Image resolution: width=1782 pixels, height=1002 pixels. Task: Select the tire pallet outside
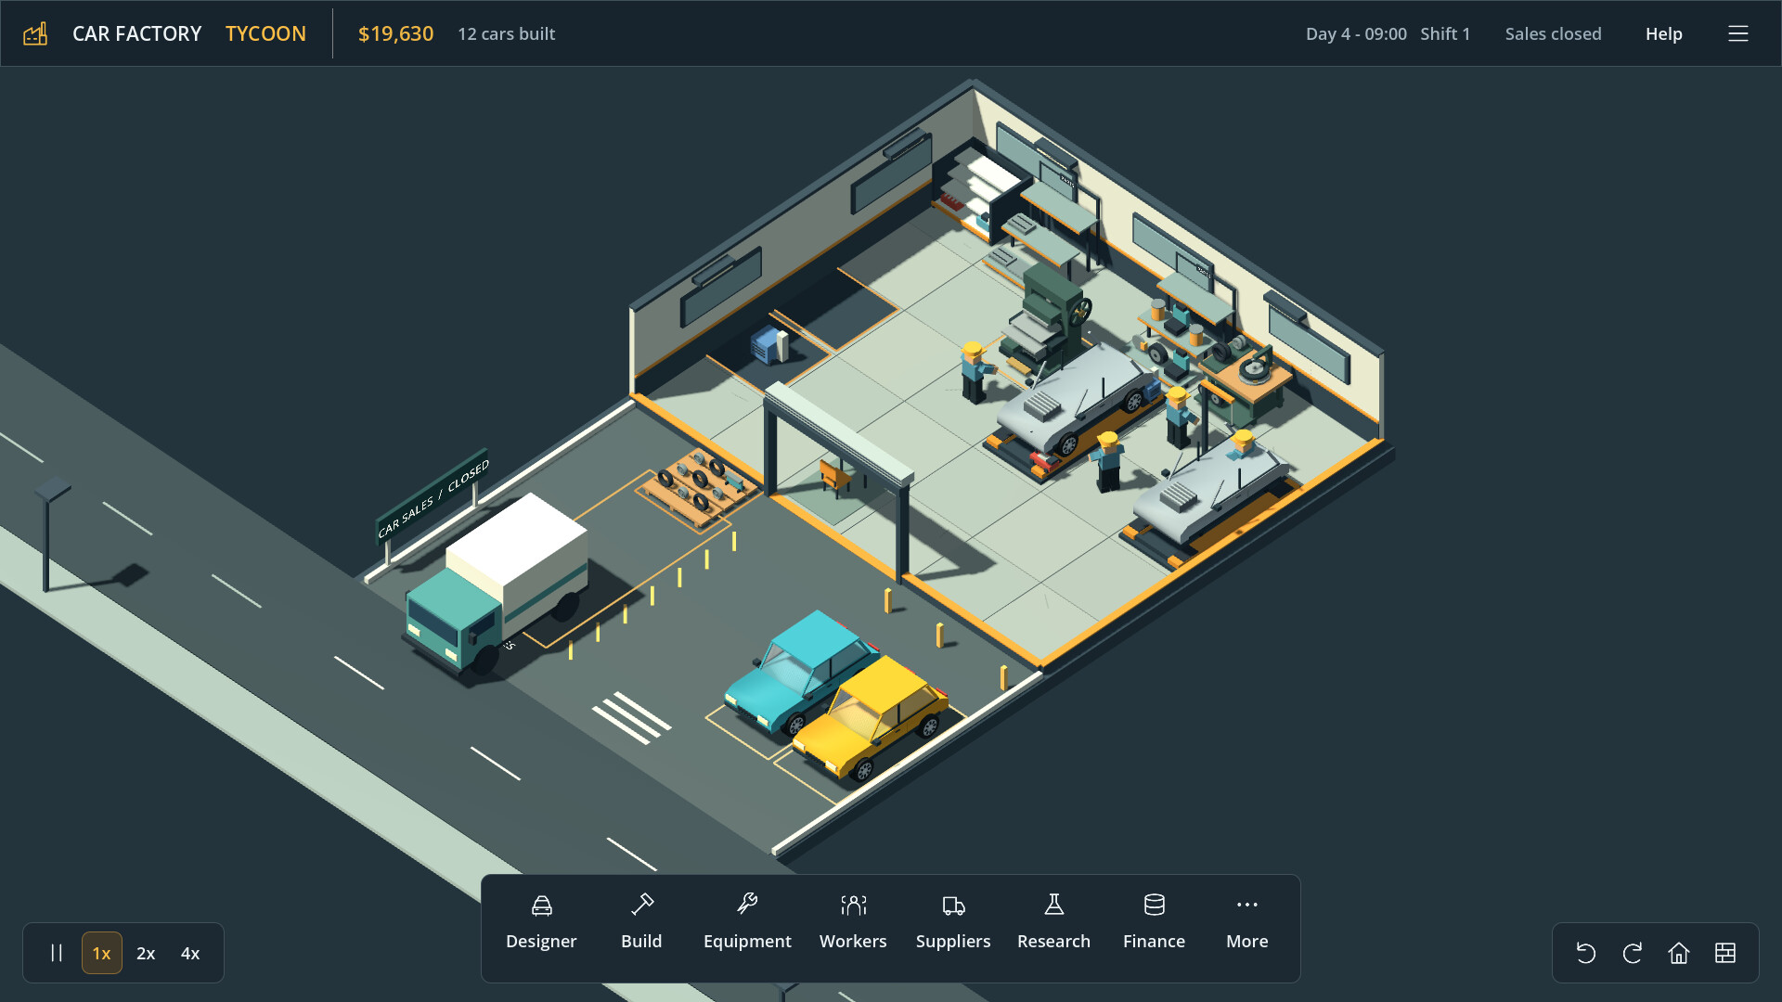click(x=698, y=486)
